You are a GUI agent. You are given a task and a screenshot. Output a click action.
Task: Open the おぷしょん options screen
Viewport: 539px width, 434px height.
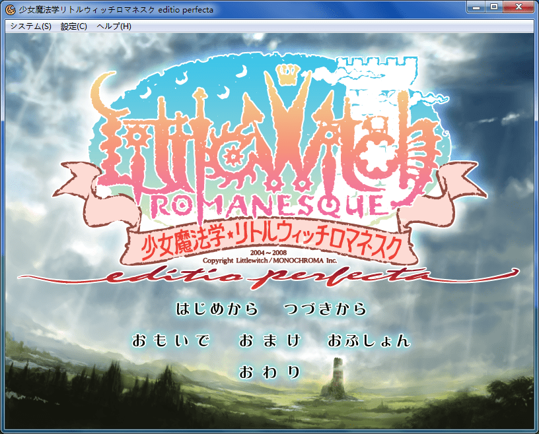[x=369, y=341]
